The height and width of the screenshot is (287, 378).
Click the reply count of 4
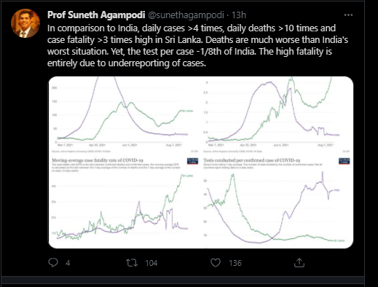[x=68, y=263]
